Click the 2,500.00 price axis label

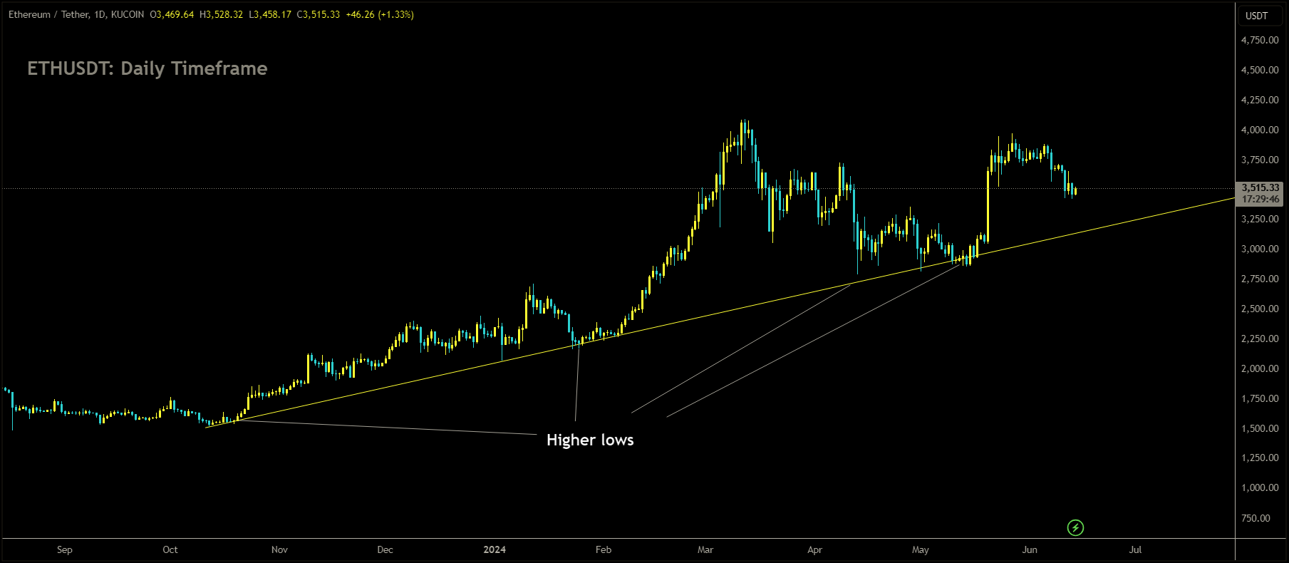[1260, 309]
